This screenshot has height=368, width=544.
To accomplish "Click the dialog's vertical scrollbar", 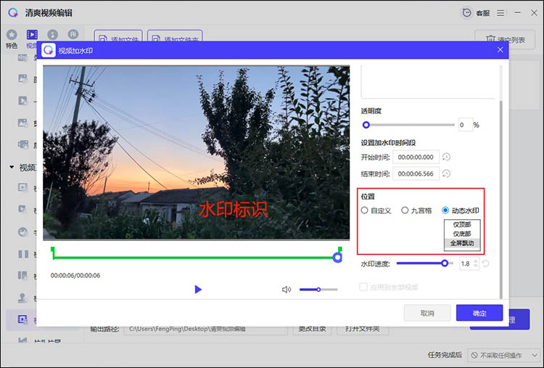I will (x=500, y=200).
